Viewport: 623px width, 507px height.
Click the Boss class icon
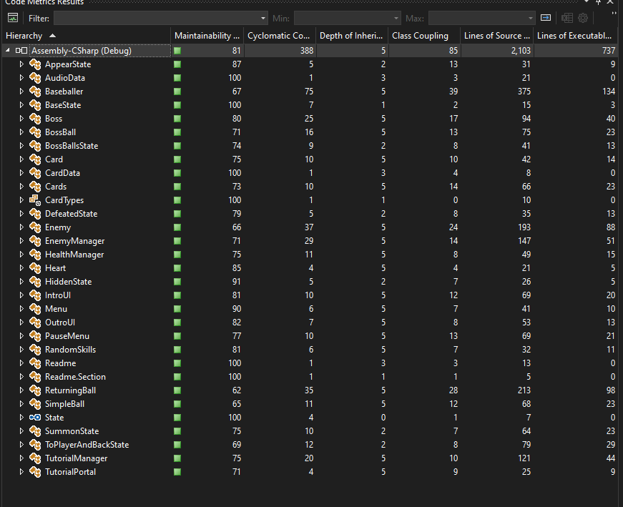click(x=35, y=119)
